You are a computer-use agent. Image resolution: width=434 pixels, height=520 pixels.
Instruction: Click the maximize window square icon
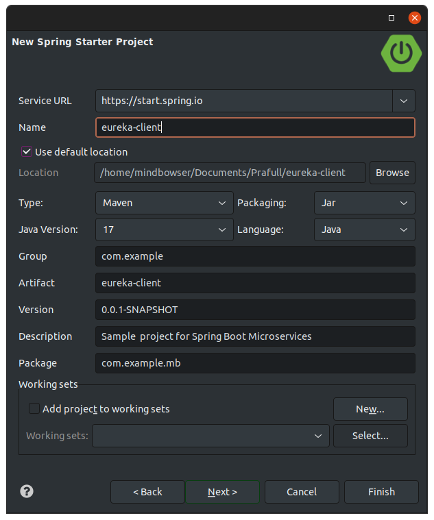click(x=391, y=18)
